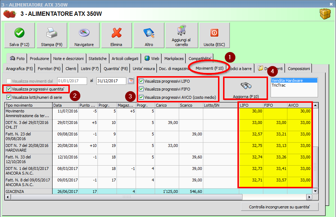Click the Aggiorna (F10) binoculars button
The width and height of the screenshot is (336, 217).
click(x=245, y=88)
